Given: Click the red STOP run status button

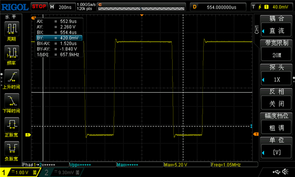Looking at the screenshot, I should (39, 6).
